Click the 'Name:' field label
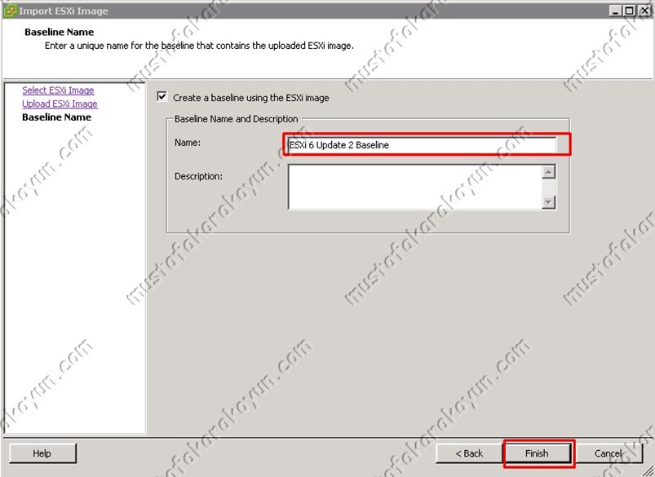The width and height of the screenshot is (655, 477). (x=188, y=143)
